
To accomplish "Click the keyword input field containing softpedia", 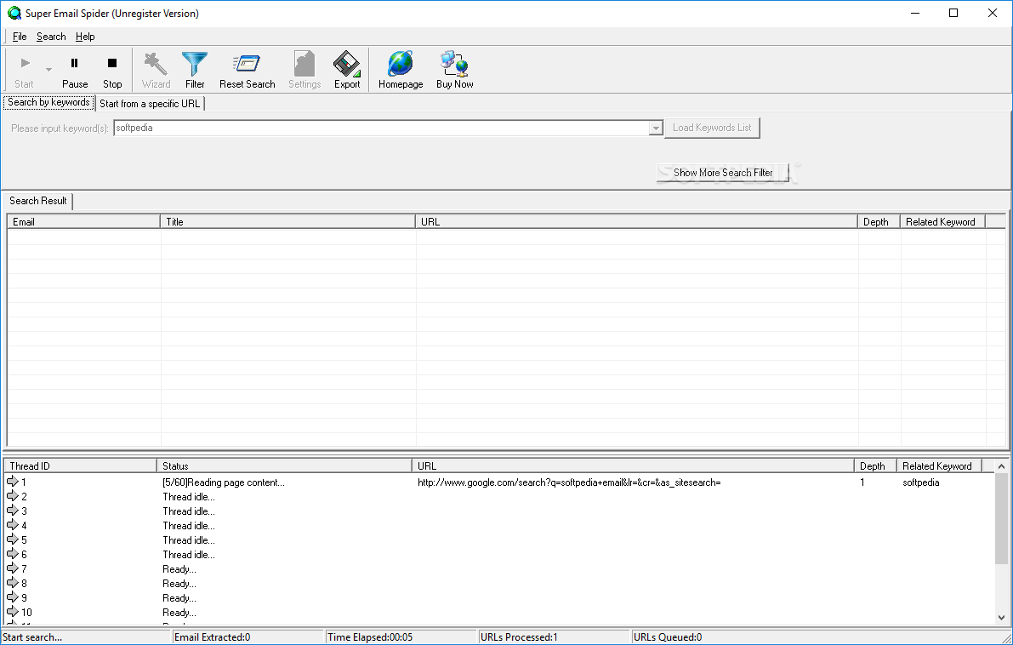I will pyautogui.click(x=381, y=128).
